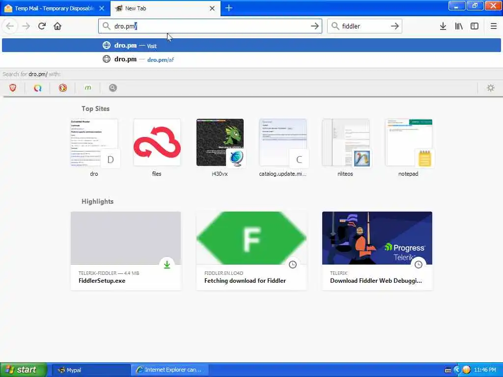Screen dimensions: 503x377
Task: Select the New Tab tab
Action: (166, 8)
